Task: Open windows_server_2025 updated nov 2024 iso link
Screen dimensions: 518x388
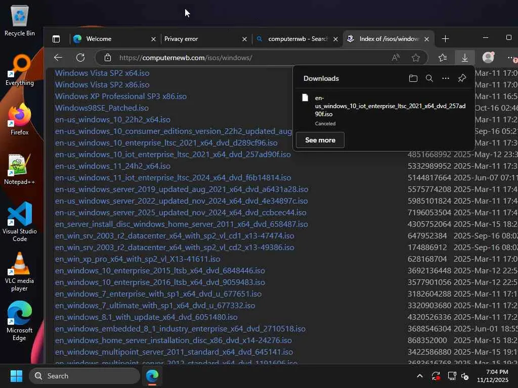Action: [181, 213]
